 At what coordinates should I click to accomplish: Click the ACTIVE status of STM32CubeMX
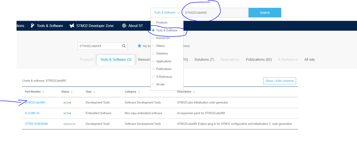pos(68,103)
